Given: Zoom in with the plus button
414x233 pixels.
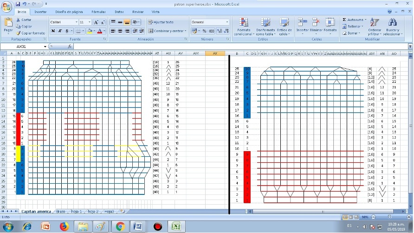Looking at the screenshot, I should [x=409, y=217].
